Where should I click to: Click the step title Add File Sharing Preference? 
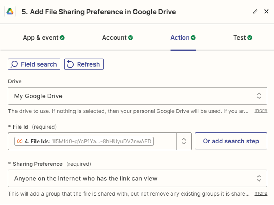[99, 12]
